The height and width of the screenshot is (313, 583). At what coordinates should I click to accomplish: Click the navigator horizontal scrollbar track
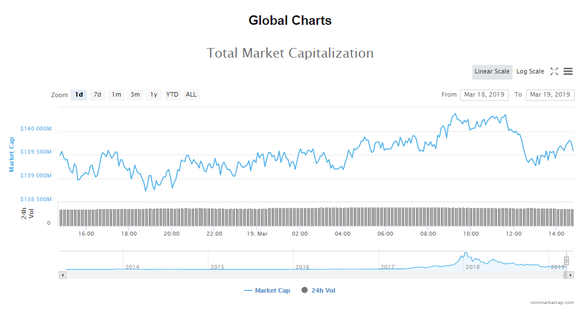pos(283,275)
